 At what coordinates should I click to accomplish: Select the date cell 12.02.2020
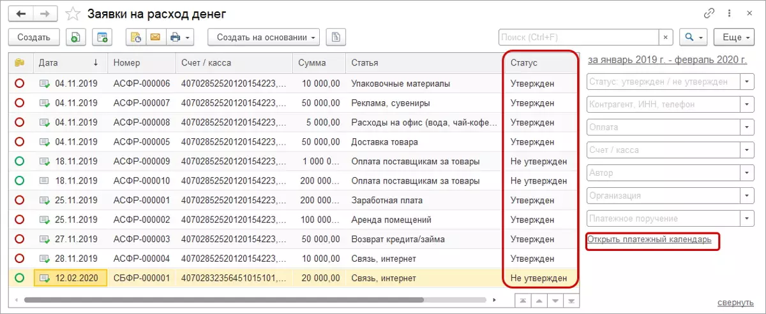click(x=70, y=278)
